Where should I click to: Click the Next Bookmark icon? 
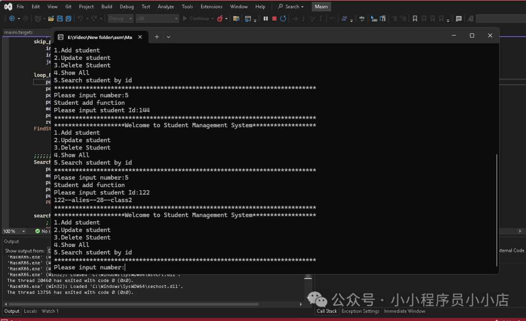tap(432, 19)
